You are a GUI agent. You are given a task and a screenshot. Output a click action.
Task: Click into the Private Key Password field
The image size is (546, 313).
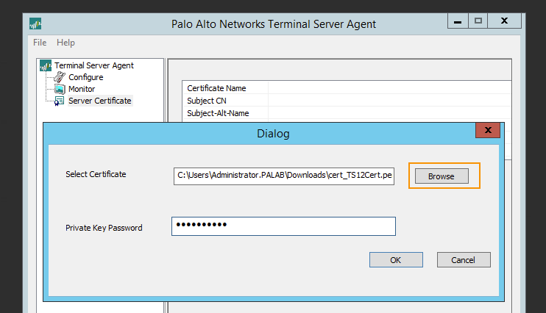(284, 226)
